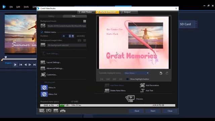
Task: Click the first bottom toolbar icon with list
Action: click(42, 111)
